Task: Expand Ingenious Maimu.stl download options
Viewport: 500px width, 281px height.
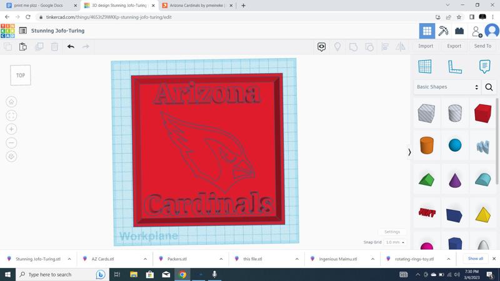Action: click(x=372, y=259)
